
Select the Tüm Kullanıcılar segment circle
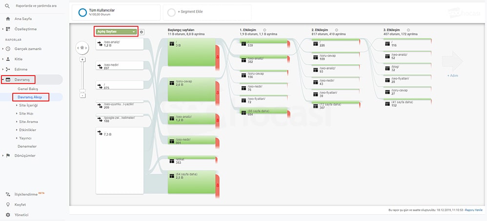[82, 12]
